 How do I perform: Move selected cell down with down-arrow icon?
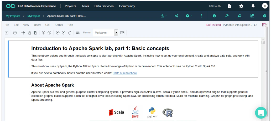point(49,33)
